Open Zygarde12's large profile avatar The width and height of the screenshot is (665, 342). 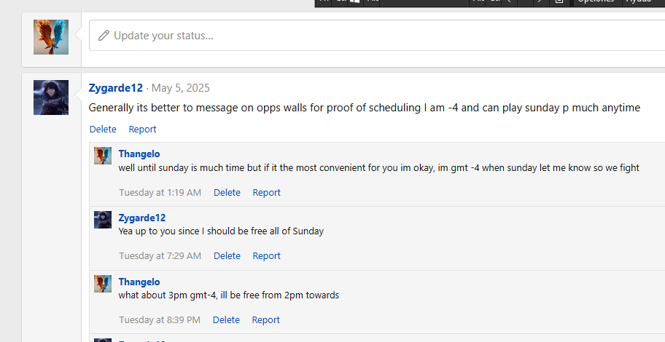(51, 98)
